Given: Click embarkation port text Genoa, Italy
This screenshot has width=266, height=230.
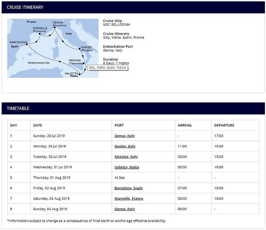Looking at the screenshot, I should tap(113, 50).
